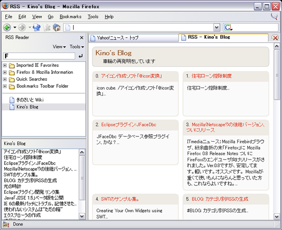Select Bookmarks Toolbar Folder item
Viewport: 282px width, 230px height.
(x=42, y=86)
